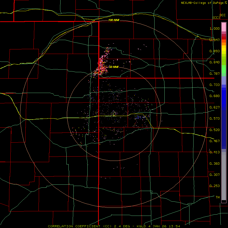Select the 0.307 scale value
The image size is (228, 228).
pyautogui.click(x=215, y=175)
